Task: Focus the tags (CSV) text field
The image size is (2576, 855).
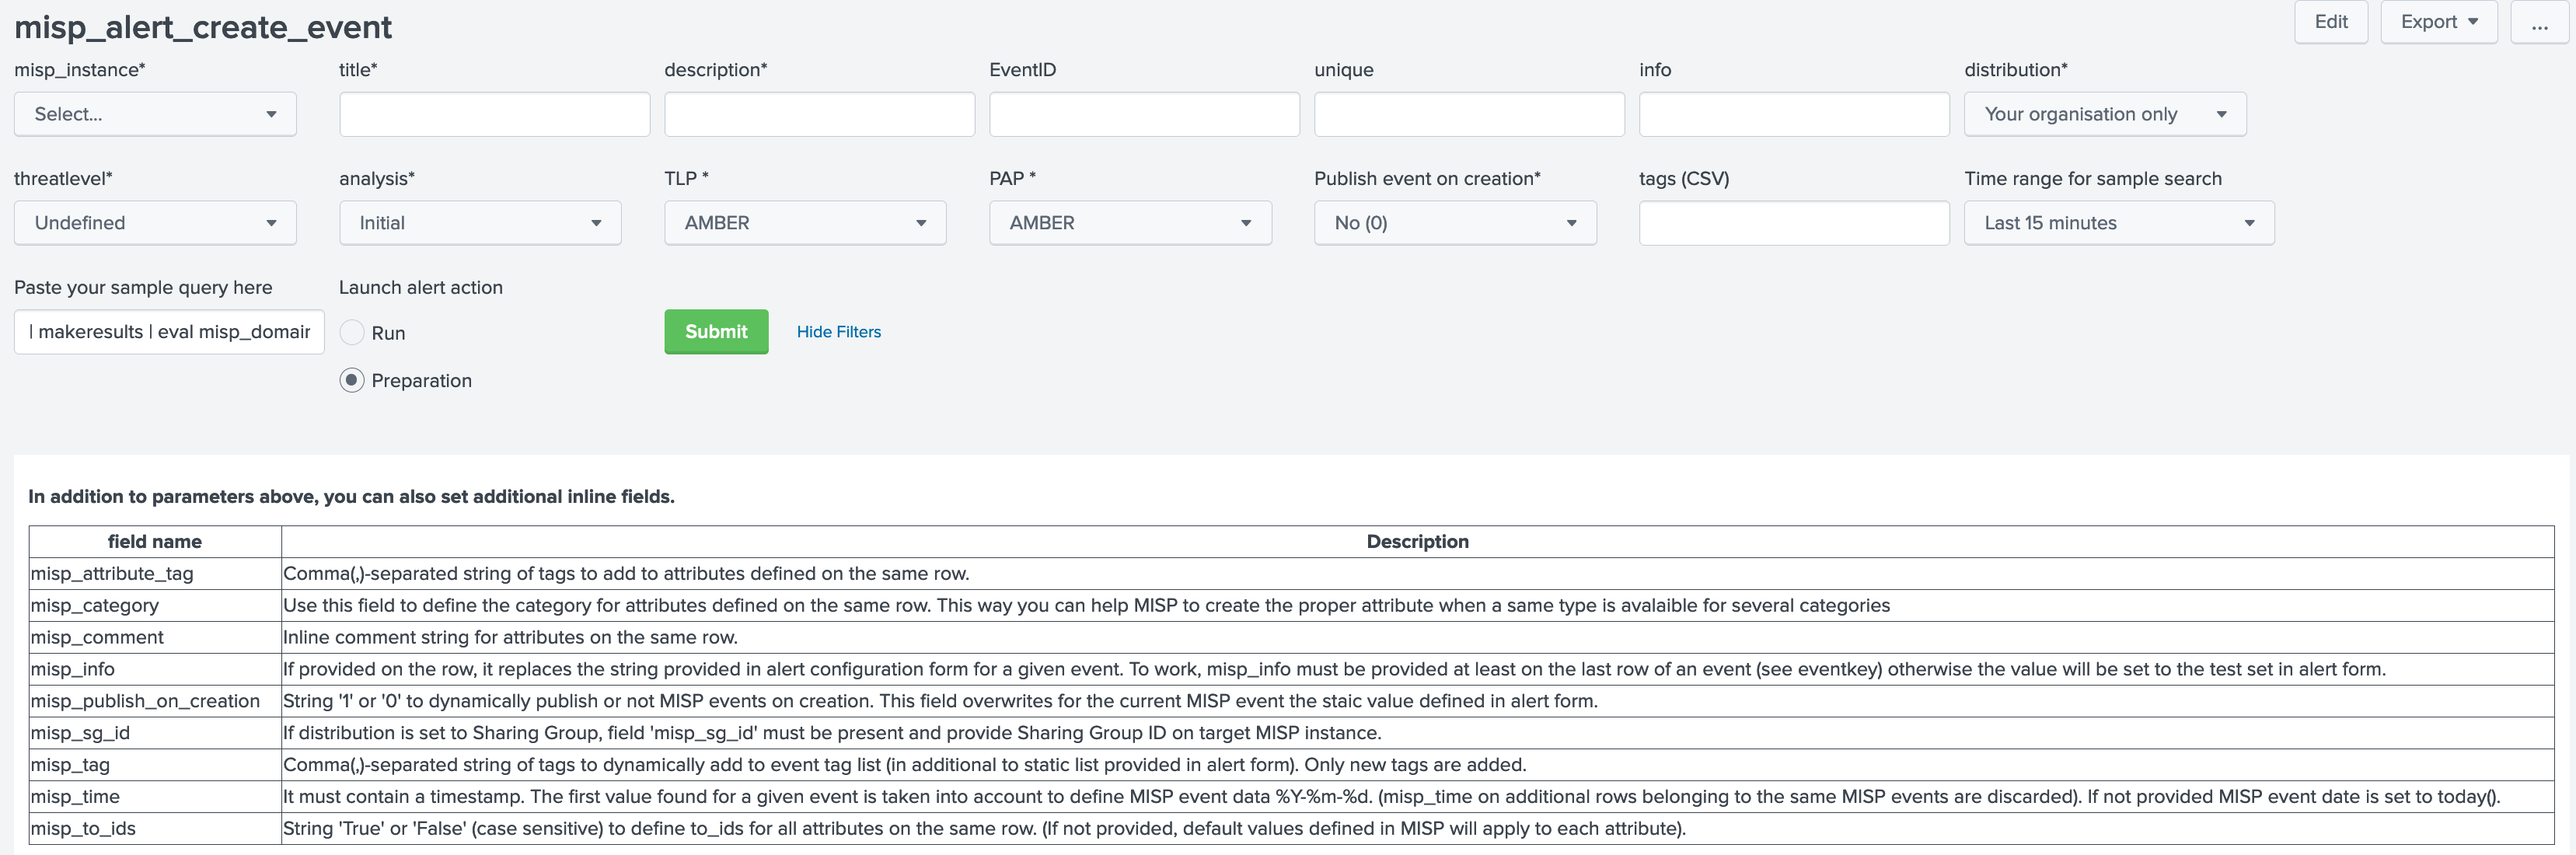Action: (x=1793, y=223)
